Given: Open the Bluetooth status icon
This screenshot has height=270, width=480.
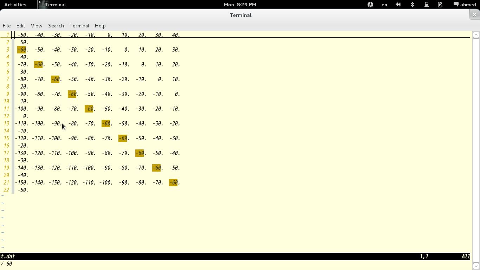Looking at the screenshot, I should tap(413, 5).
